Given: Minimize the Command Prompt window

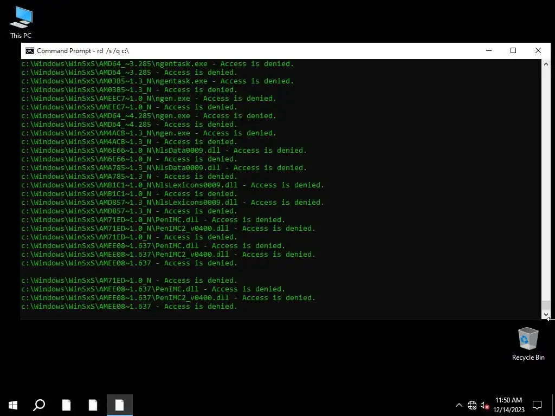Looking at the screenshot, I should [x=489, y=50].
